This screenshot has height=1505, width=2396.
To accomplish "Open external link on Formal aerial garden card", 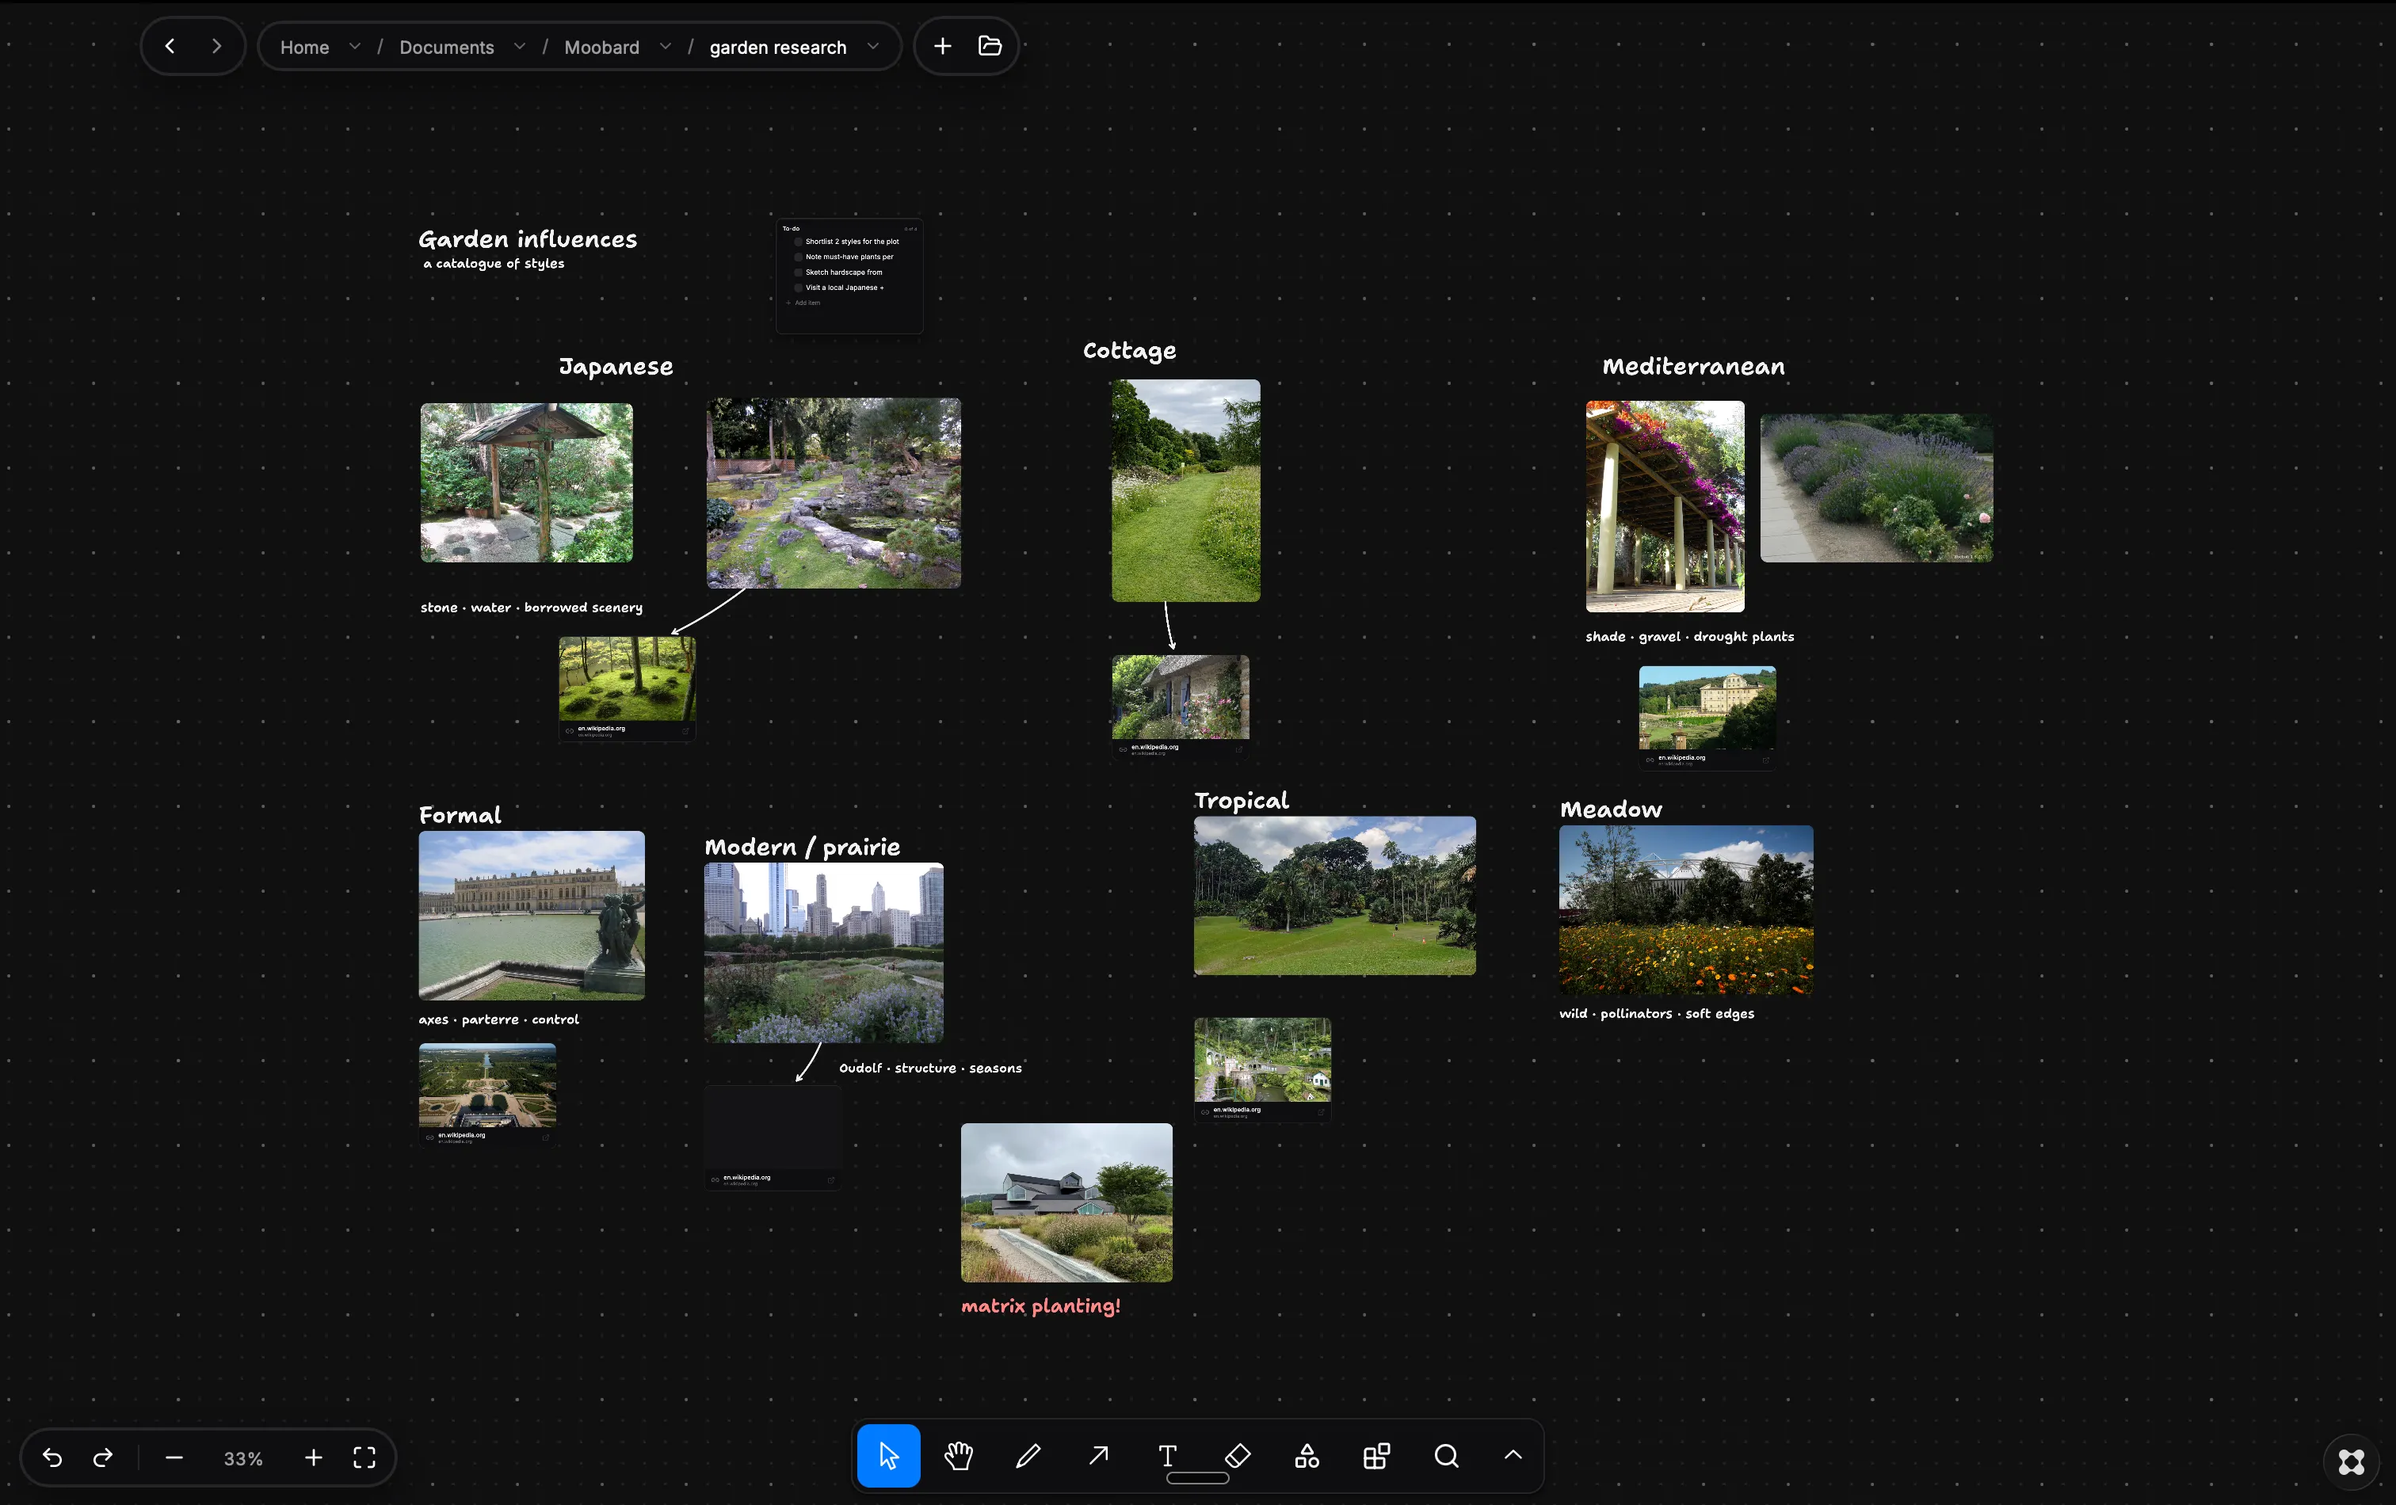I will click(545, 1137).
